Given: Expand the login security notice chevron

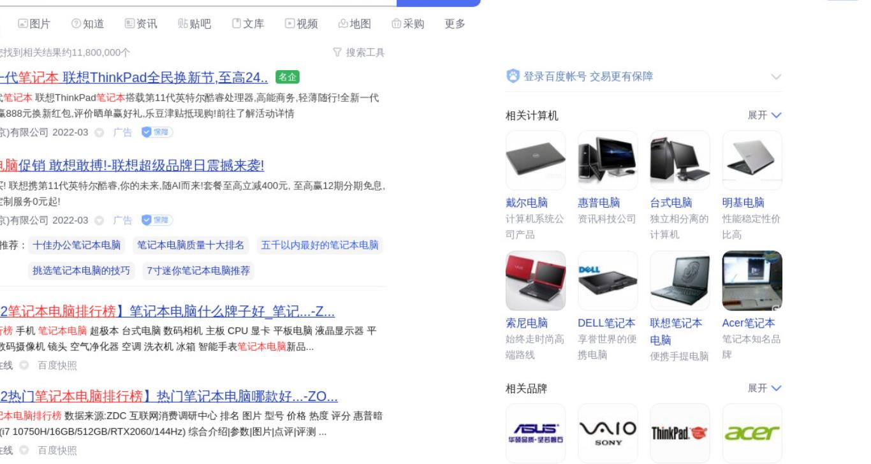Looking at the screenshot, I should (776, 76).
